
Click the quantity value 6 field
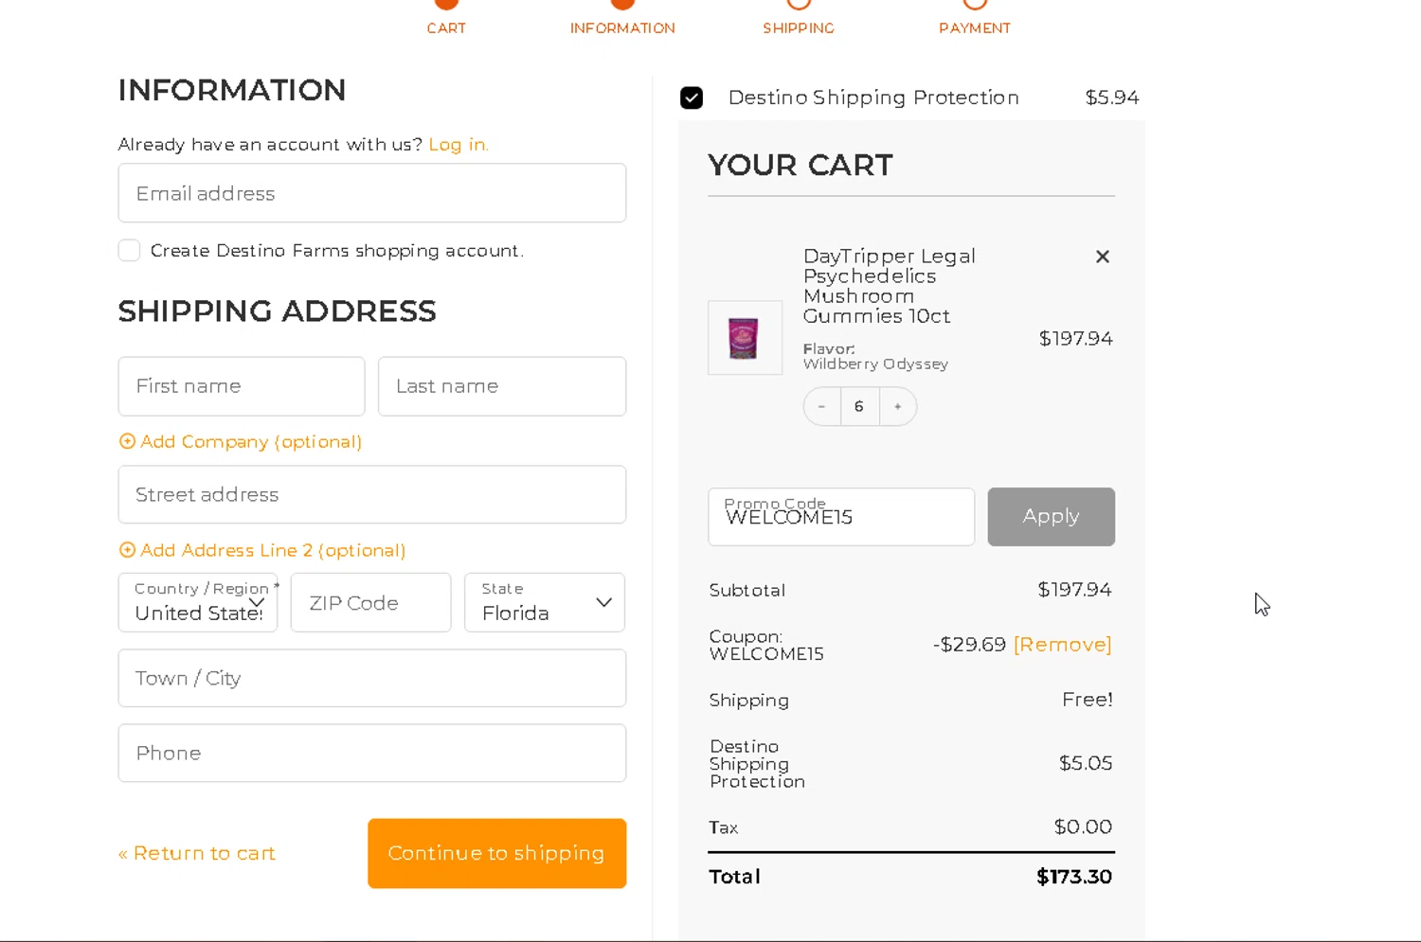click(859, 406)
